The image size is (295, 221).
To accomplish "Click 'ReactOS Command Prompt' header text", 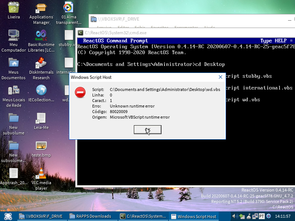I will tap(115, 41).
